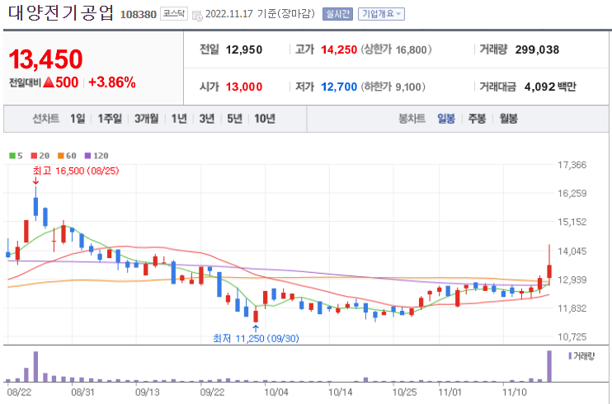Click the current price 13,450
612x404 pixels.
[45, 59]
